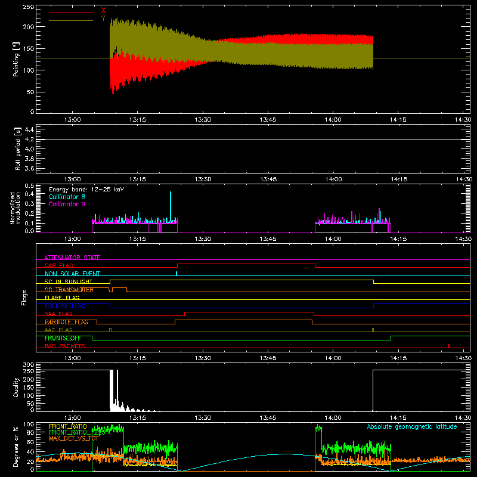Click the 0.5 value on modulation axis

click(29, 186)
